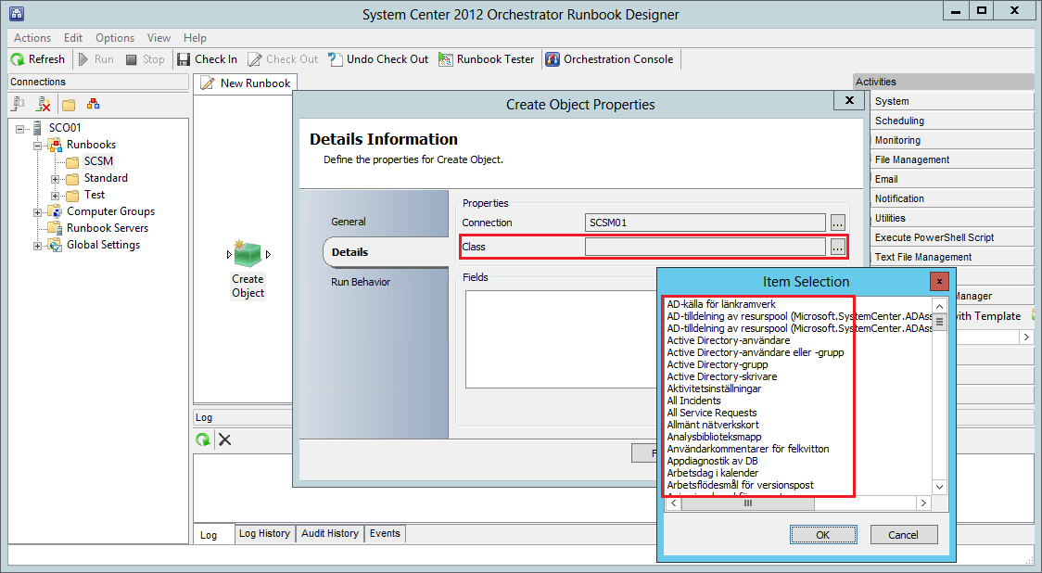Image resolution: width=1042 pixels, height=573 pixels.
Task: Select 'AD-källa för länkramverk' in the list
Action: (x=721, y=304)
